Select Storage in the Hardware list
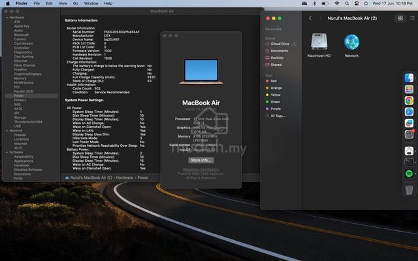418x261 pixels. click(x=20, y=117)
